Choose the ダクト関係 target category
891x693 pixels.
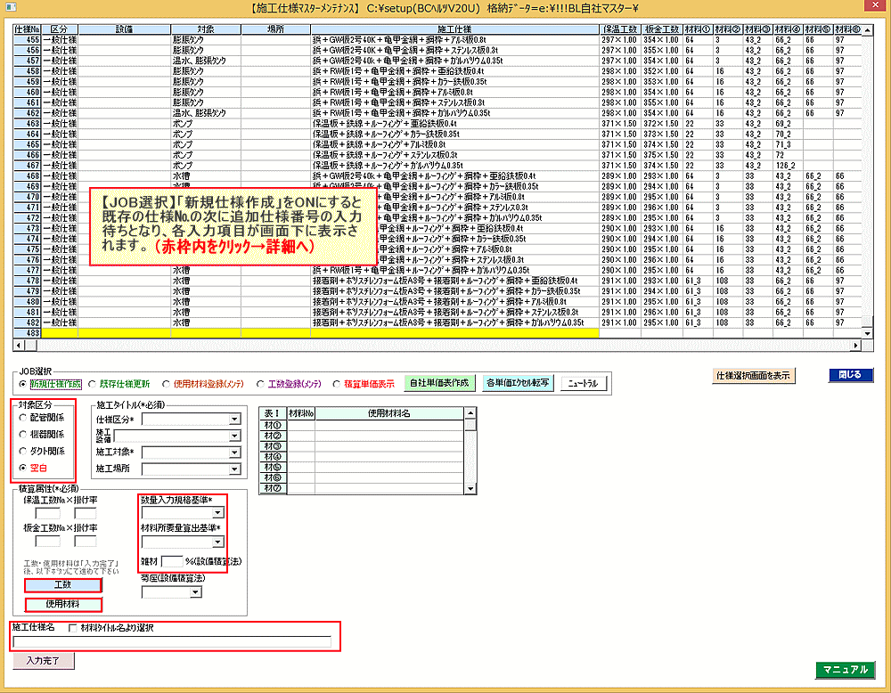coord(24,450)
